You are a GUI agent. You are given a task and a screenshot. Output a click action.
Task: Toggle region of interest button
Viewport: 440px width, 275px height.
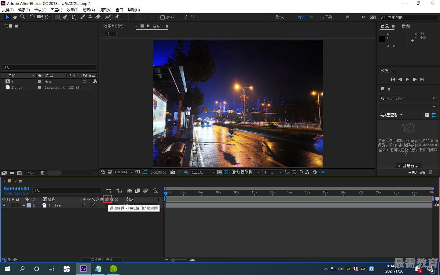tap(219, 172)
